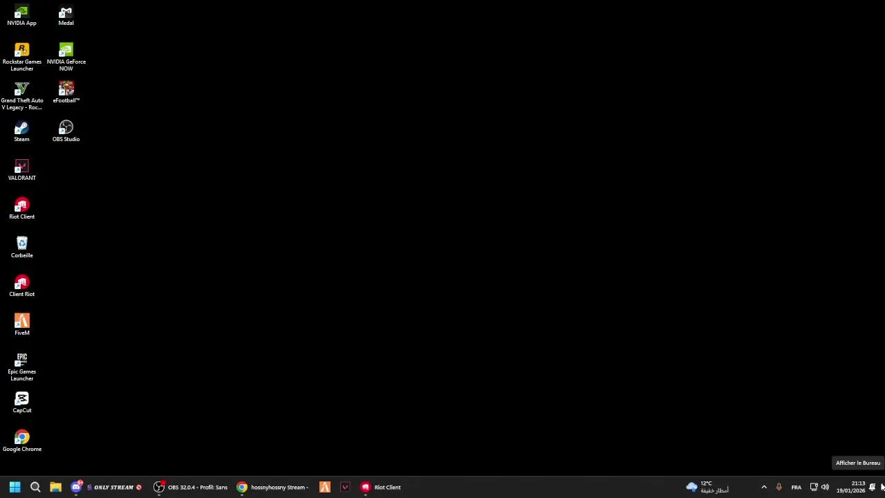
Task: Open VALORANT from the taskbar
Action: pos(345,487)
